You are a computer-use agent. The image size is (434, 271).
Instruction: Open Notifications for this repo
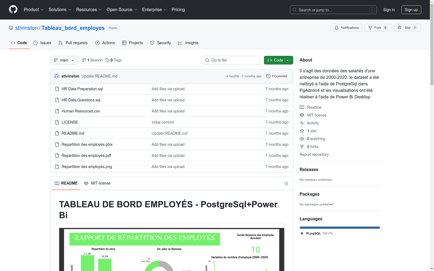coord(347,28)
